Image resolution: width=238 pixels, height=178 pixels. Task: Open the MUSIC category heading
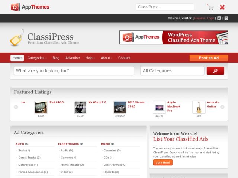point(105,144)
